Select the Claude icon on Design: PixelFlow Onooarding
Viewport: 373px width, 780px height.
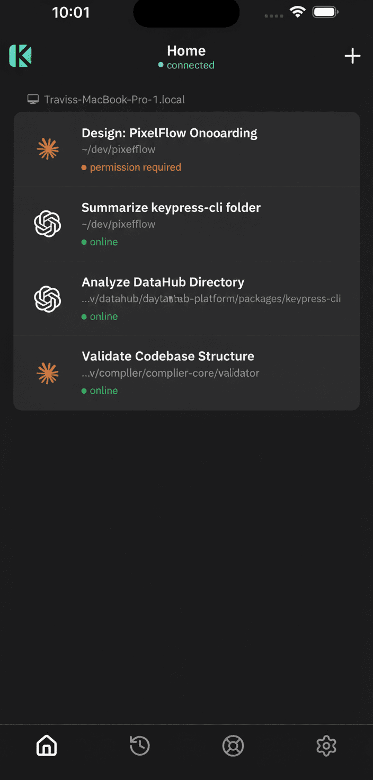47,149
